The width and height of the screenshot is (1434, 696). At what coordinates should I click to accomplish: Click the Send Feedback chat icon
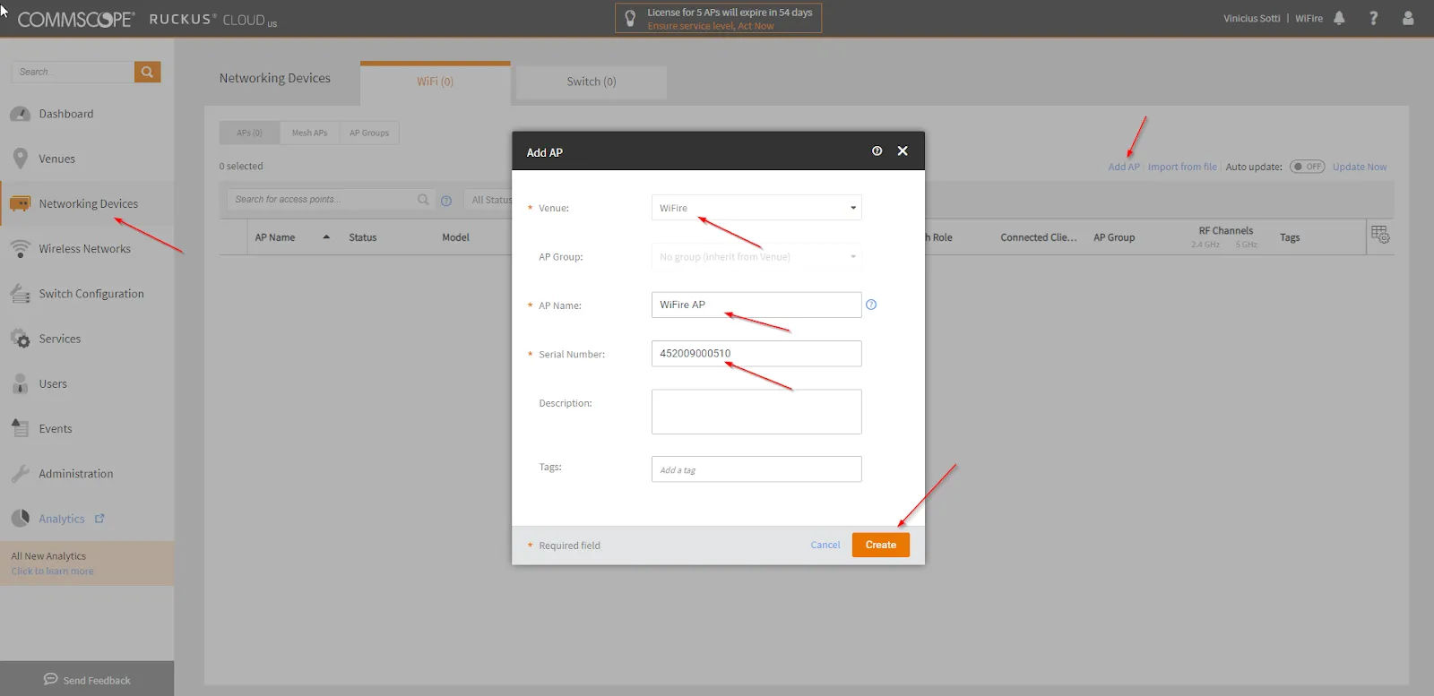pos(50,679)
